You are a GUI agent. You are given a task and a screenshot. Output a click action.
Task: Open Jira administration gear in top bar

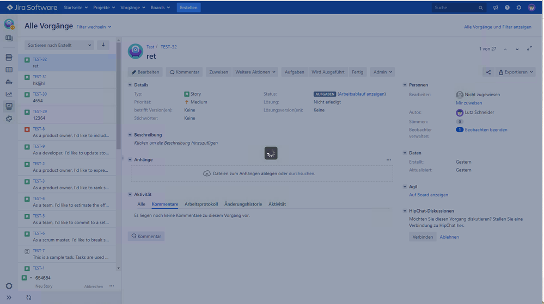pos(518,8)
